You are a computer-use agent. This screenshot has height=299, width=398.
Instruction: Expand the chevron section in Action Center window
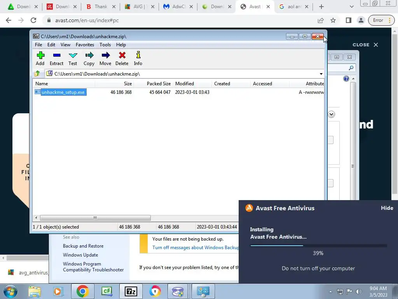[x=331, y=114]
